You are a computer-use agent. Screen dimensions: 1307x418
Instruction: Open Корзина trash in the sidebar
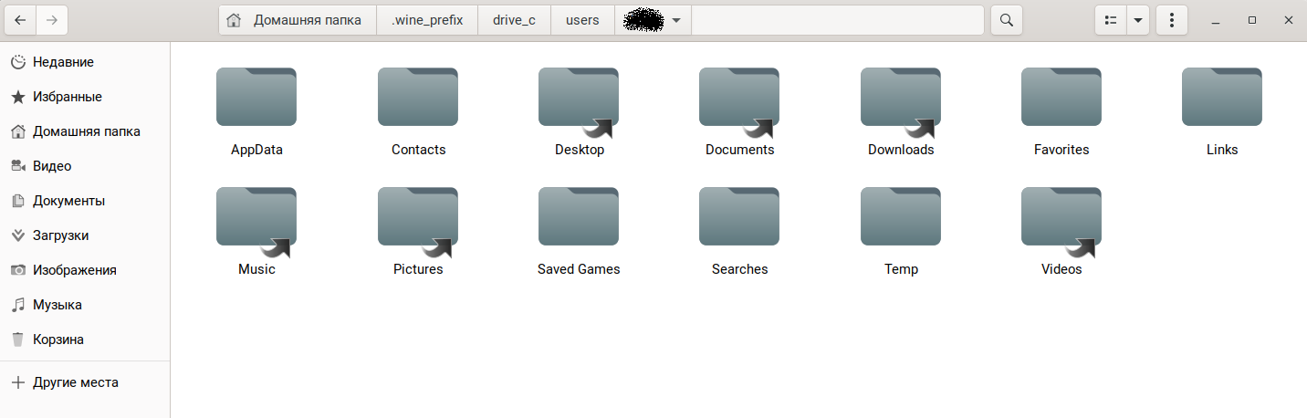click(x=58, y=340)
